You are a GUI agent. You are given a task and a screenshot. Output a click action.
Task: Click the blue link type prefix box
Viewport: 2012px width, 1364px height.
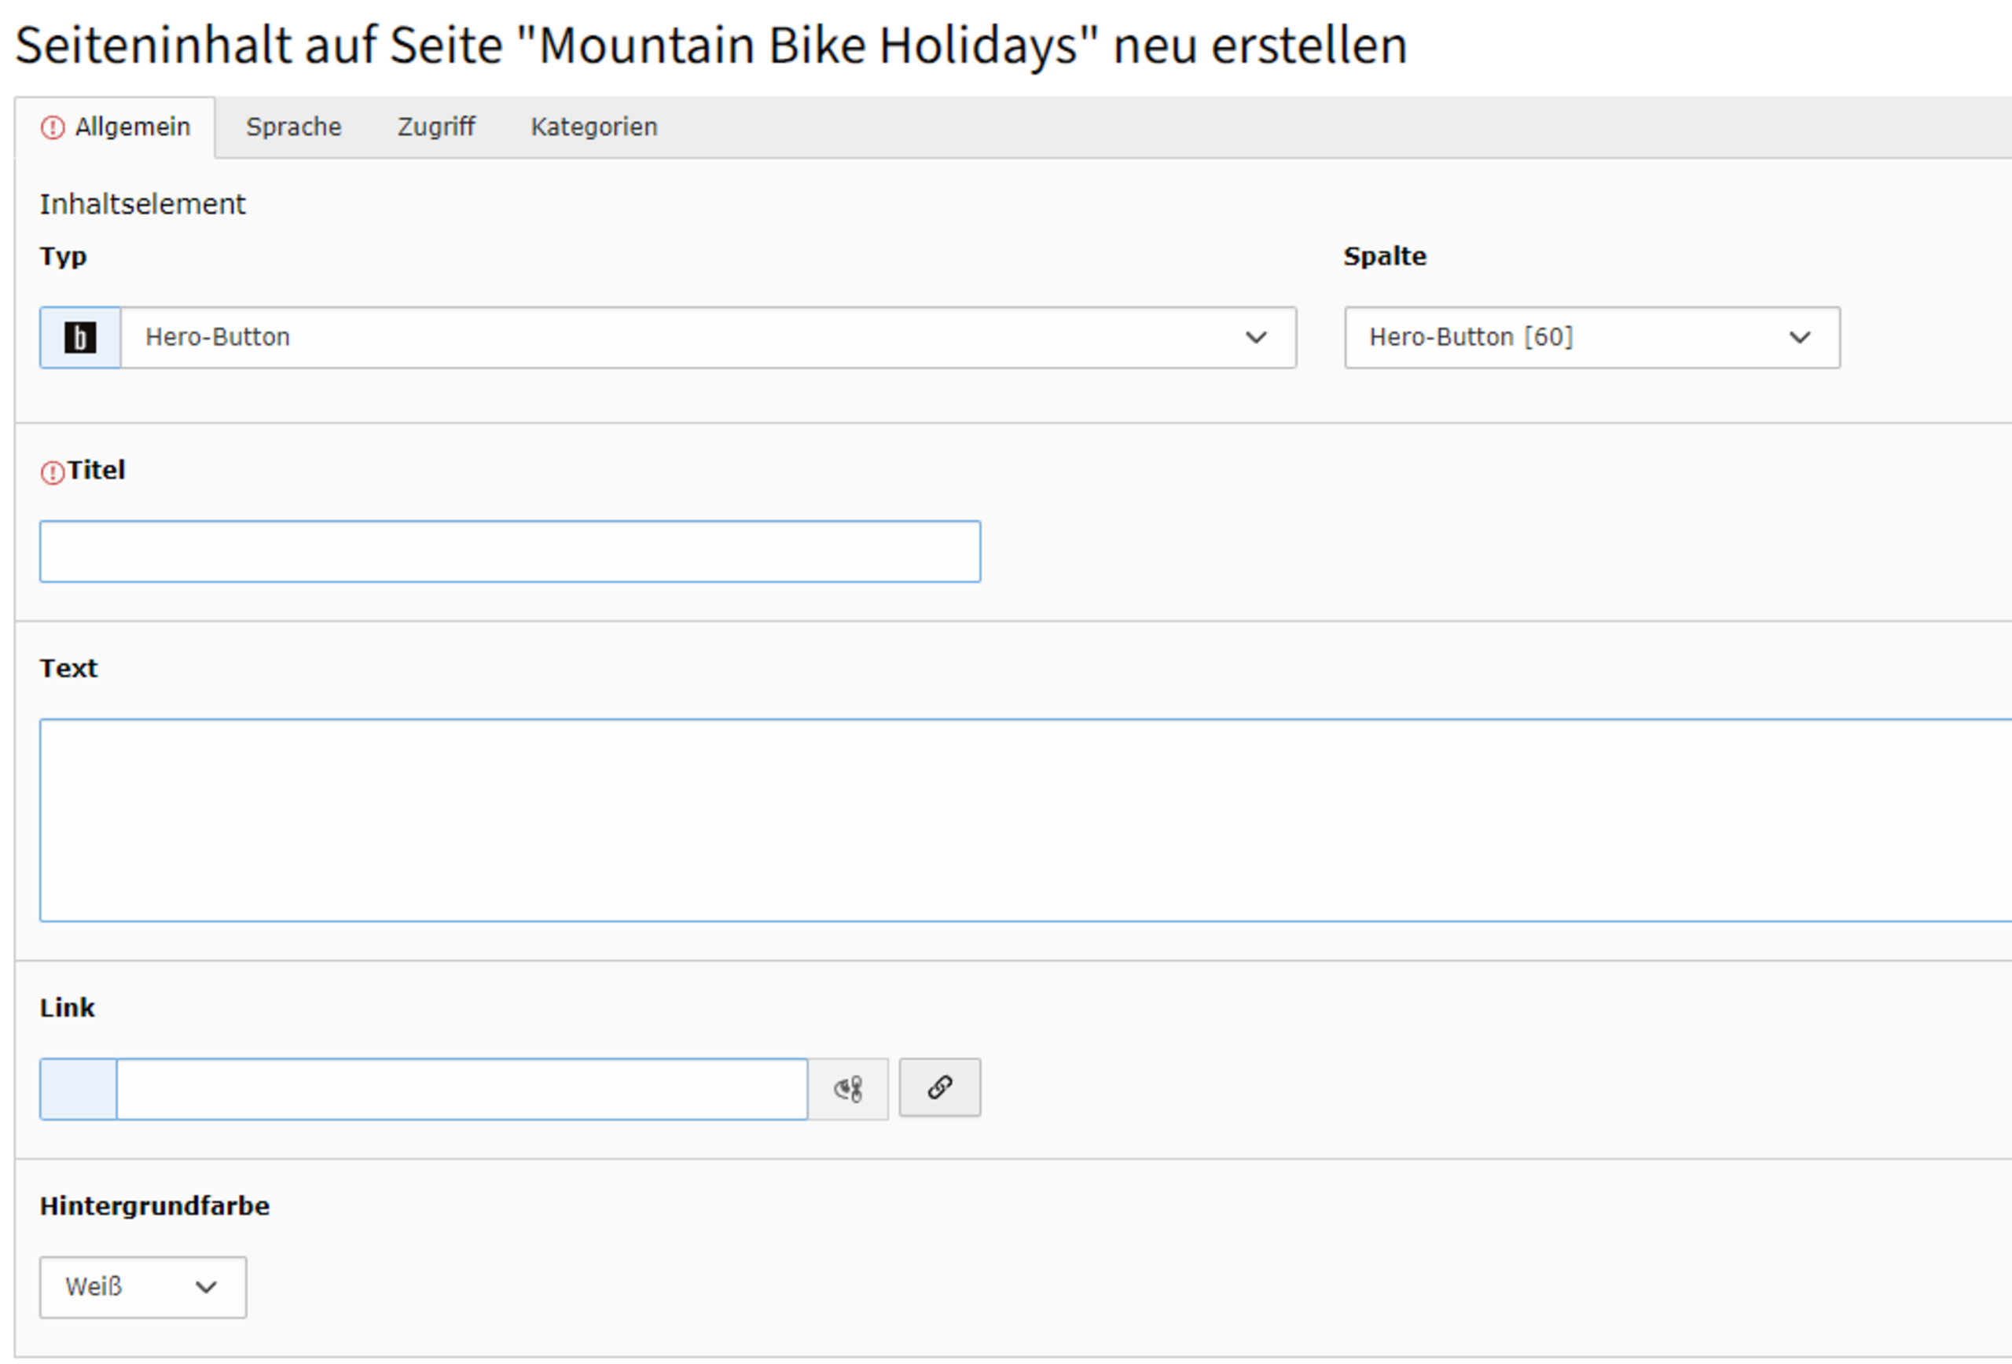click(x=78, y=1089)
